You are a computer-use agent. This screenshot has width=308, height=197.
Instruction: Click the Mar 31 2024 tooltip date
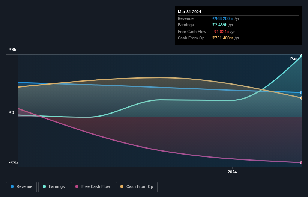(x=189, y=12)
